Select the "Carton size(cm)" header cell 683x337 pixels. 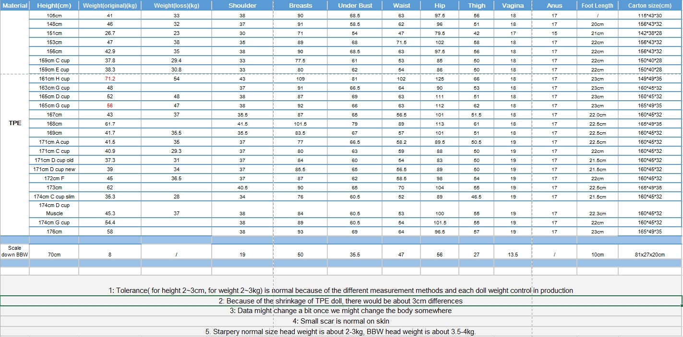(x=650, y=6)
